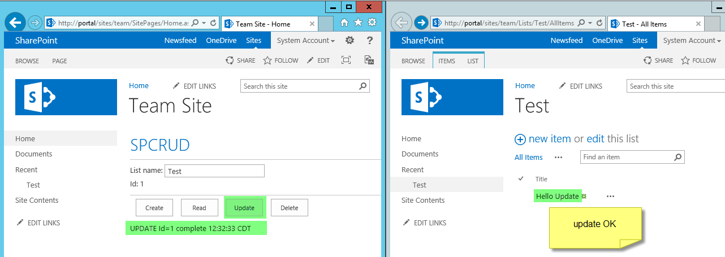Switch to the BROWSE ribbon tab in the Test list

pos(413,61)
